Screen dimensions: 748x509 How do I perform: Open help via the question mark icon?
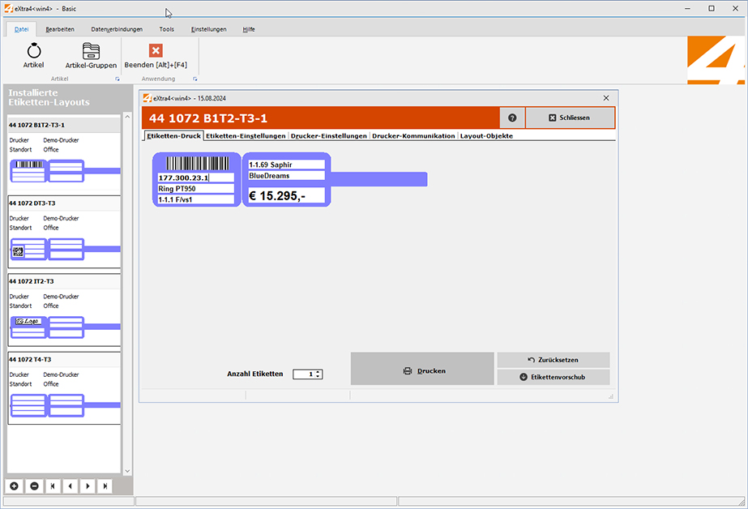point(512,117)
